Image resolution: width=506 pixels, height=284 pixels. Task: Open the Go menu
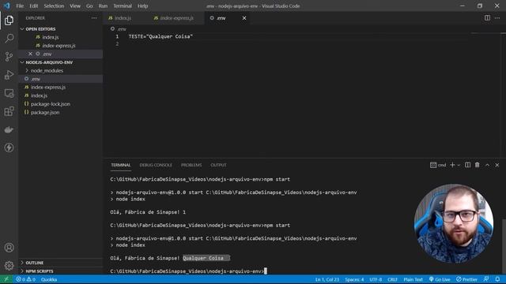tap(89, 6)
